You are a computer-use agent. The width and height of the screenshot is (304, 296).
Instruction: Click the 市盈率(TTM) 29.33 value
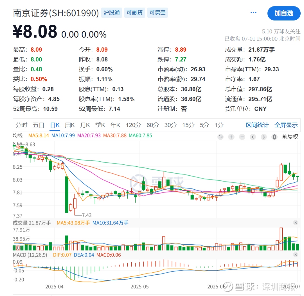[x=272, y=69]
